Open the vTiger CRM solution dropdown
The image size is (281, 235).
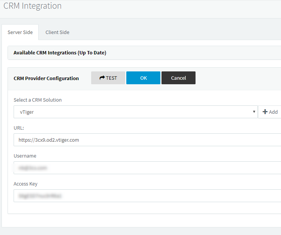136,112
